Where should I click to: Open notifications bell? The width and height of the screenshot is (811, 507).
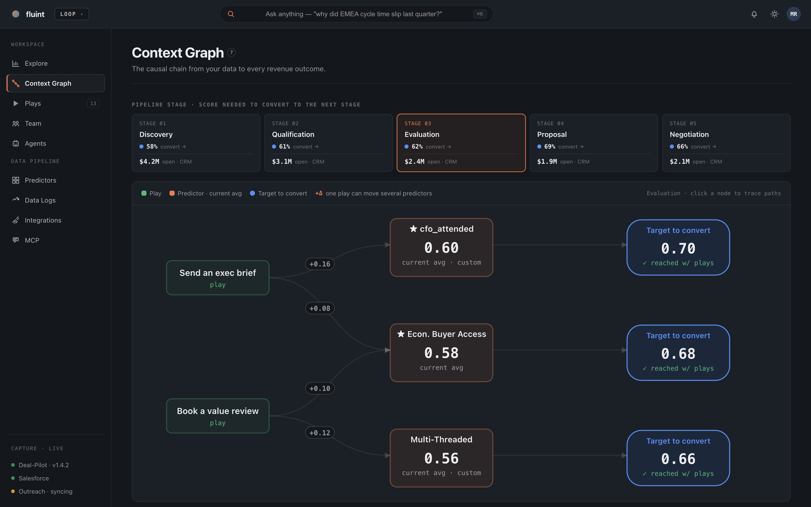coord(754,14)
